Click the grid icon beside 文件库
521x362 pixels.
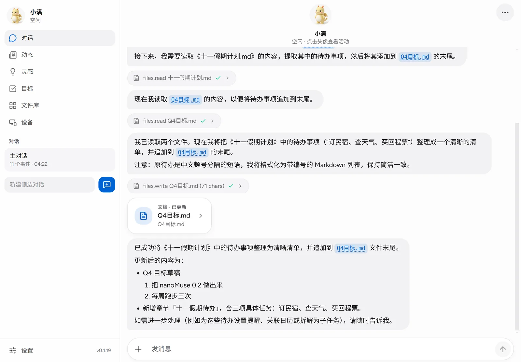(x=13, y=105)
